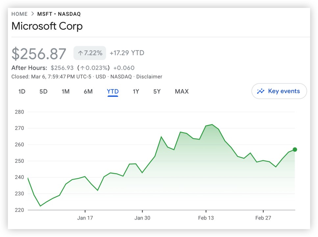This screenshot has height=237, width=318.
Task: Show the Key events button overlay
Action: pyautogui.click(x=279, y=91)
